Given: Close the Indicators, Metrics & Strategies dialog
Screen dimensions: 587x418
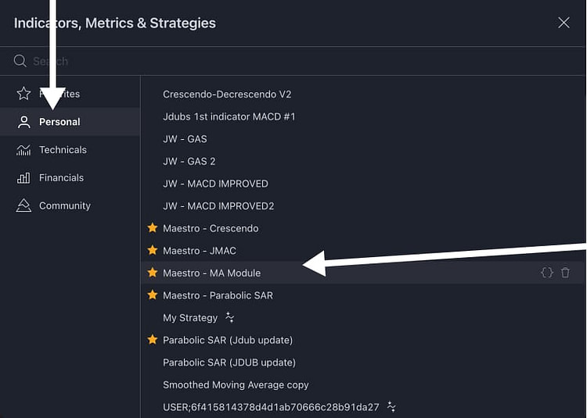Looking at the screenshot, I should 564,23.
